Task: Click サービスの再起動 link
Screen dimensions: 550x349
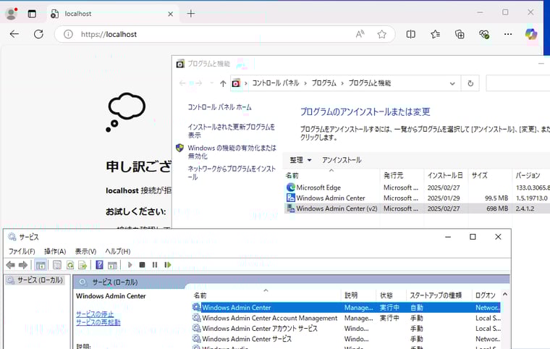Action: 98,322
